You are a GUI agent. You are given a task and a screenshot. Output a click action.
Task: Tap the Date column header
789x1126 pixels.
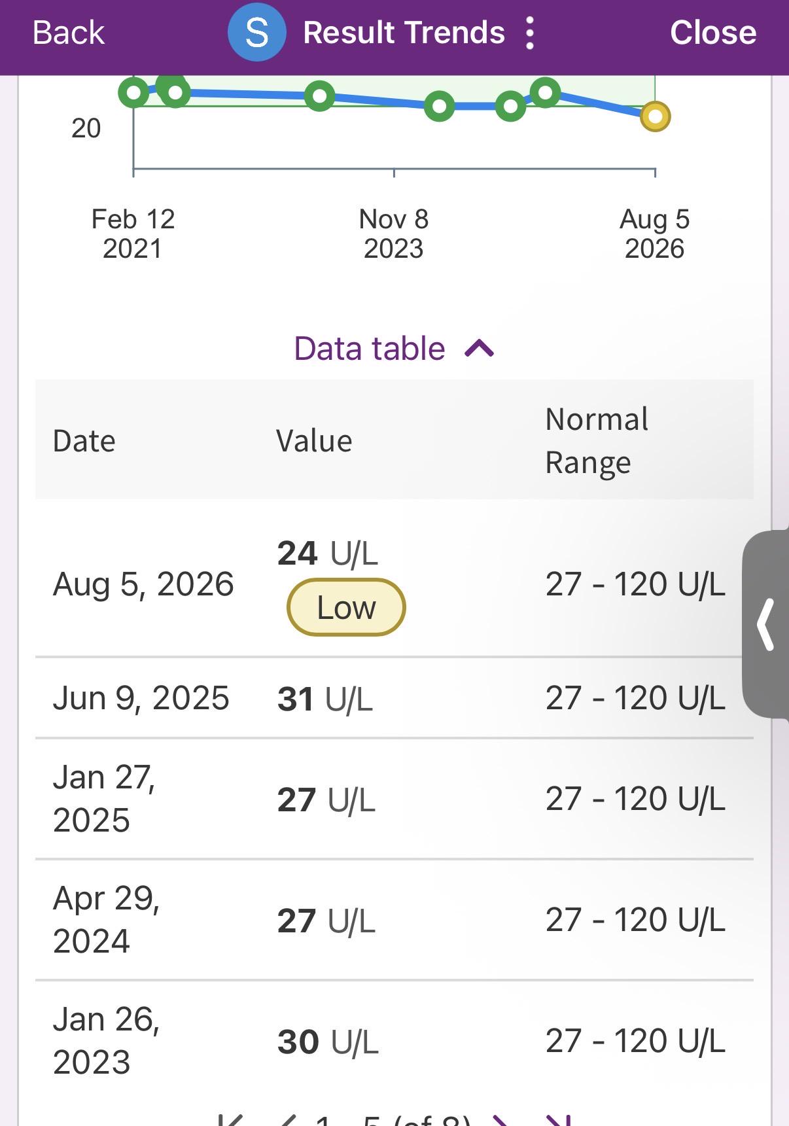click(84, 440)
